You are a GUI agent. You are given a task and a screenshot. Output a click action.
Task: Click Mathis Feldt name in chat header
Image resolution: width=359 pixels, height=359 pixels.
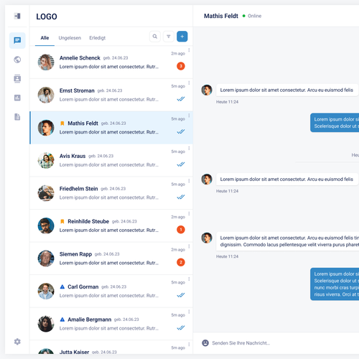point(221,16)
